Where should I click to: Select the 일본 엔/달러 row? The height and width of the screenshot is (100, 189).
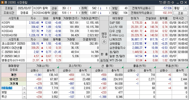point(148,56)
